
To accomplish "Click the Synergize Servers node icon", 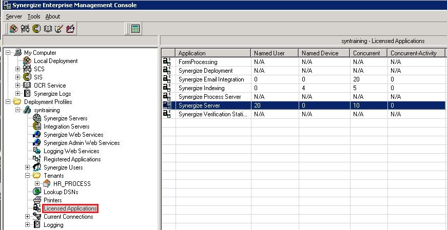I will (x=37, y=118).
